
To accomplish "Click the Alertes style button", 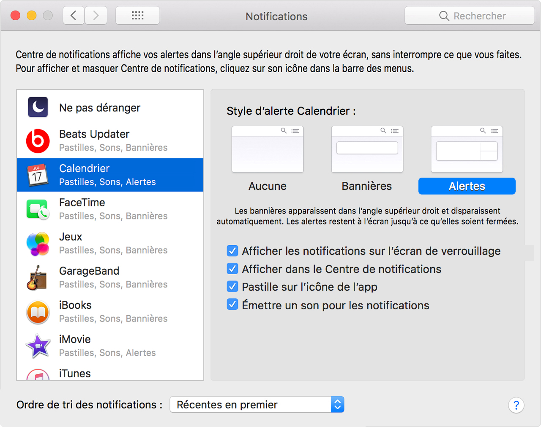I will (467, 186).
